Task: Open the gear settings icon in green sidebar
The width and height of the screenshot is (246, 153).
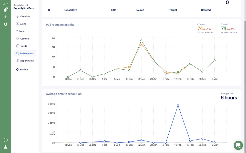Action: point(5,24)
